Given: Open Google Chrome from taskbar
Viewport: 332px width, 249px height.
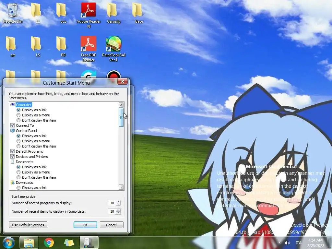Looking at the screenshot, I should [x=49, y=243].
